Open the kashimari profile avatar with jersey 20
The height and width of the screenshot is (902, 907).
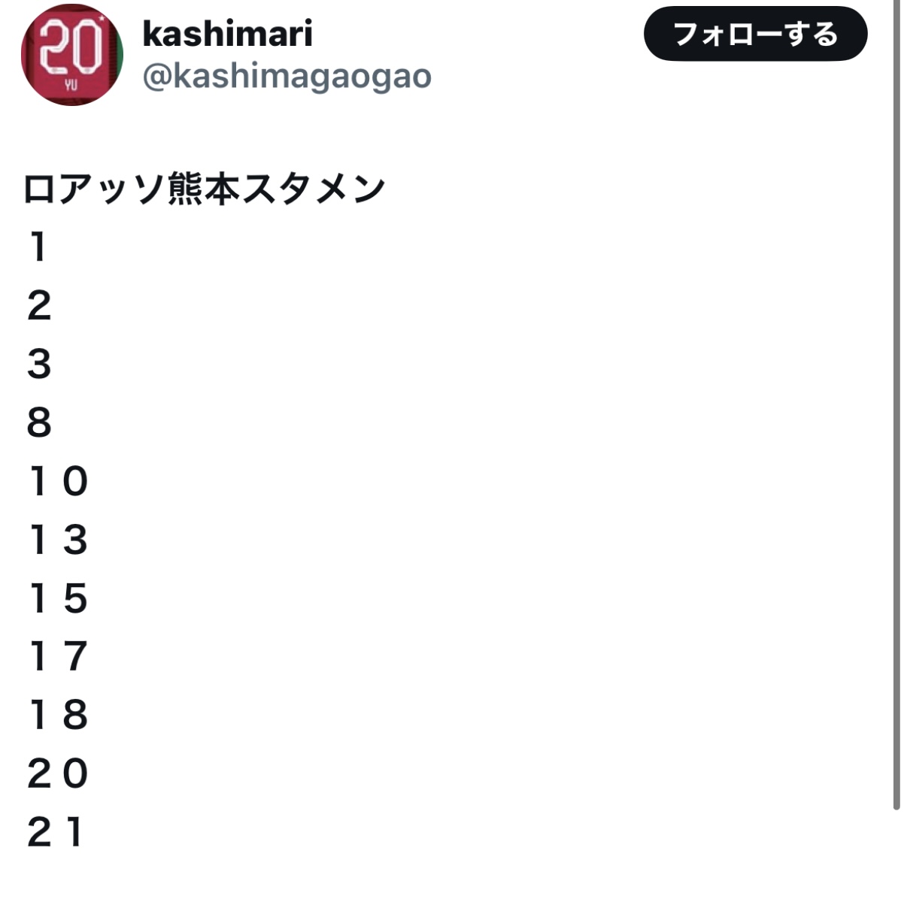point(71,55)
